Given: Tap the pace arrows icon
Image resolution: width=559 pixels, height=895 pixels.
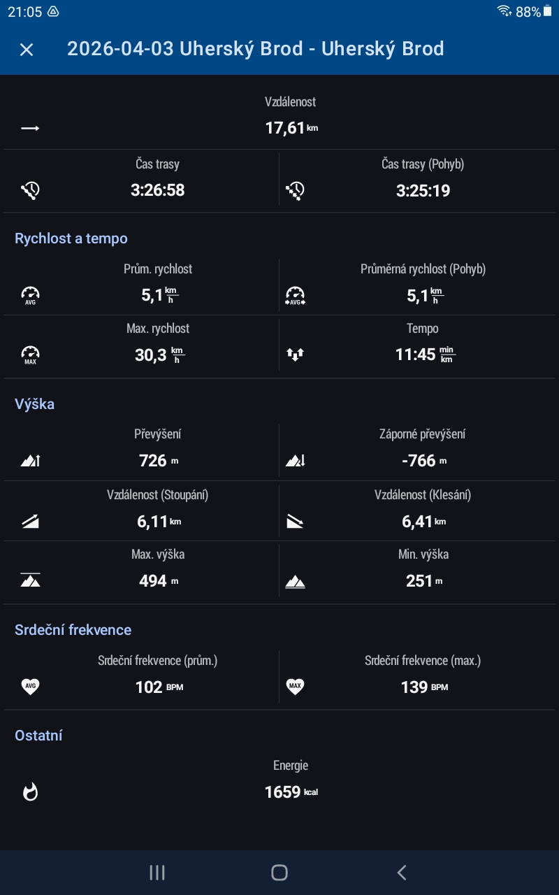Looking at the screenshot, I should [x=295, y=355].
